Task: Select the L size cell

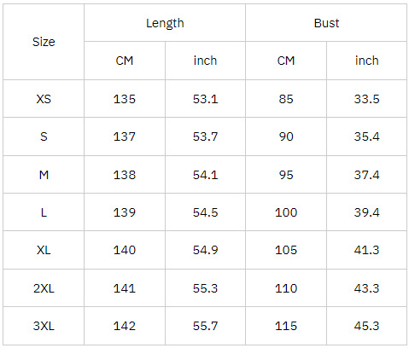Action: pos(44,212)
